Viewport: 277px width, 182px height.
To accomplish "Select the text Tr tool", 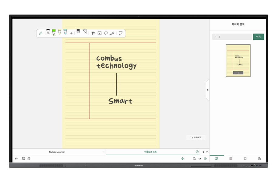I will pos(93,33).
